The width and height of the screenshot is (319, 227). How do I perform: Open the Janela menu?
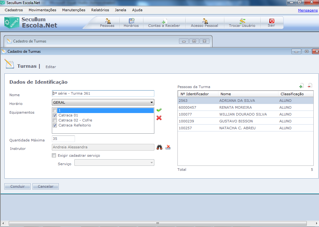coord(120,10)
